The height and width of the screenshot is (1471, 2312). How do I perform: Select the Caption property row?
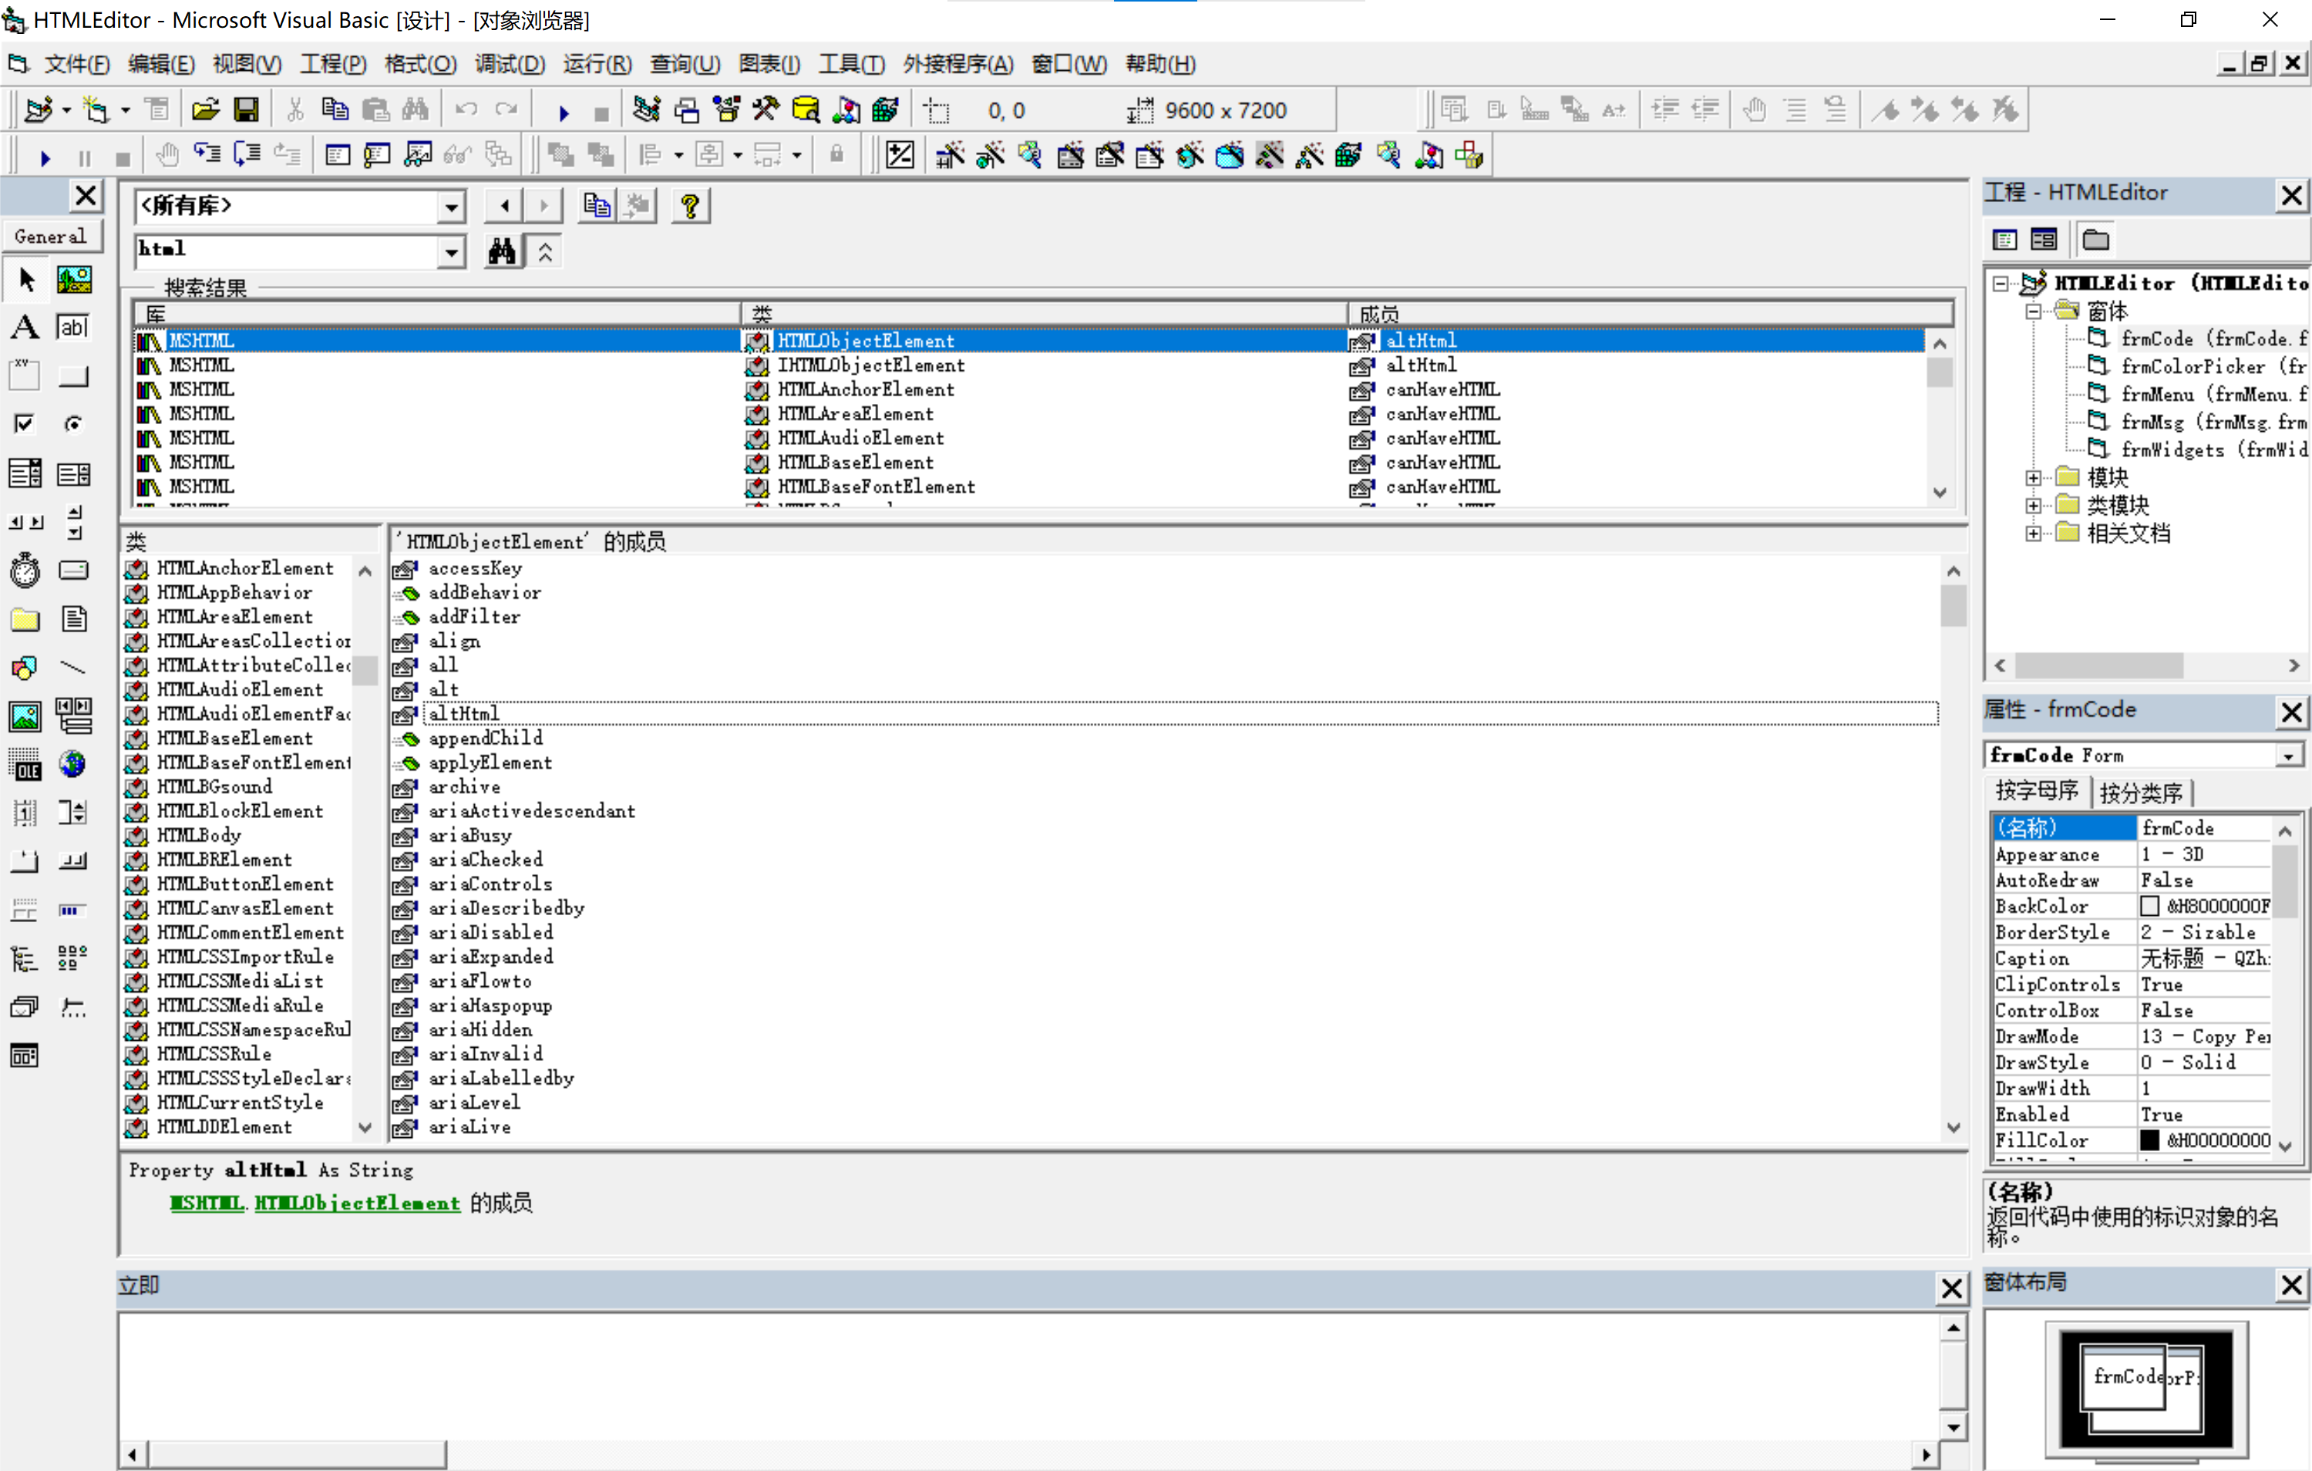(x=2133, y=958)
